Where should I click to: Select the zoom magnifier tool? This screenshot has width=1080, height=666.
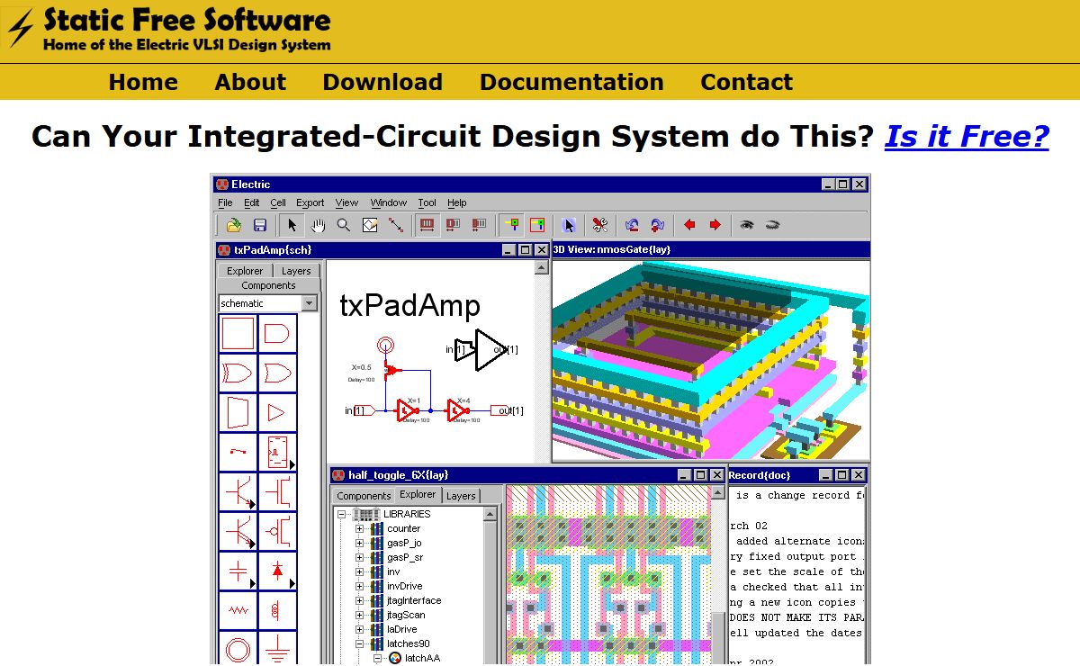[x=343, y=225]
